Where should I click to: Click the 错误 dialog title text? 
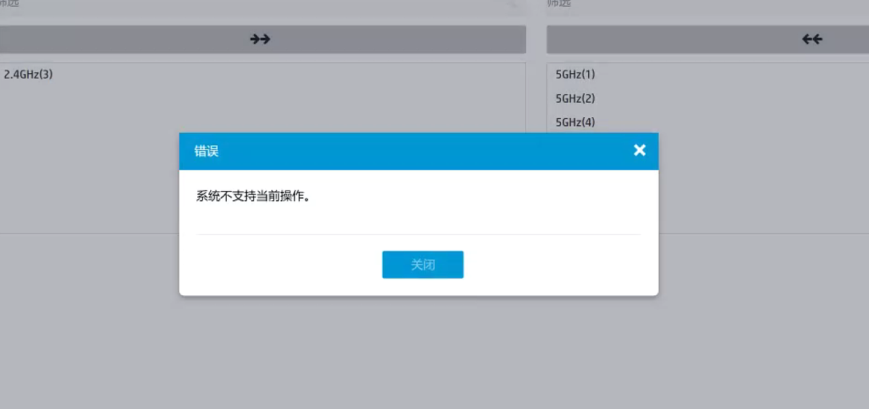click(207, 151)
